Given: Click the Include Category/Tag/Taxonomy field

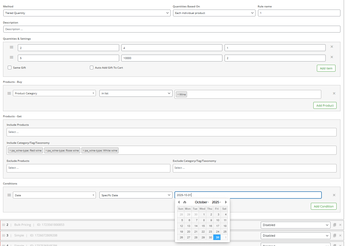Looking at the screenshot, I should click(x=171, y=150).
